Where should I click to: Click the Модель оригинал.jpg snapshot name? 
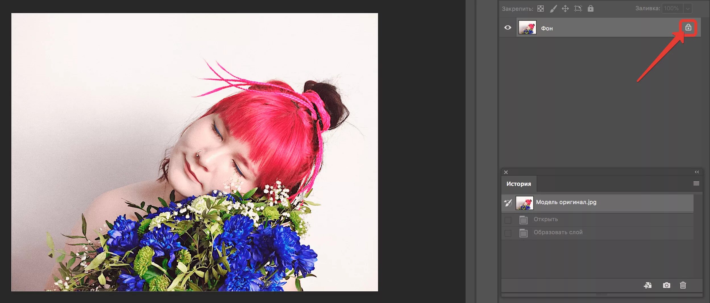point(566,202)
